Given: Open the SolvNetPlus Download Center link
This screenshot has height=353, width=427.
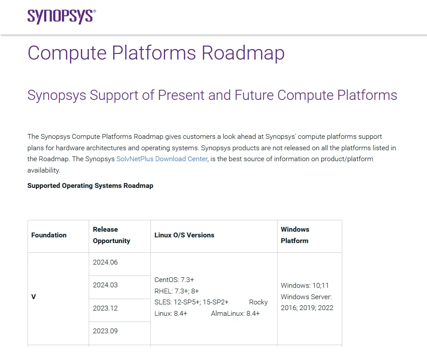Looking at the screenshot, I should 162,159.
